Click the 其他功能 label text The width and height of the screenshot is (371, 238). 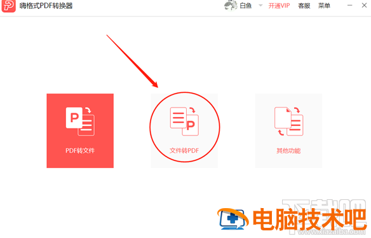point(288,151)
